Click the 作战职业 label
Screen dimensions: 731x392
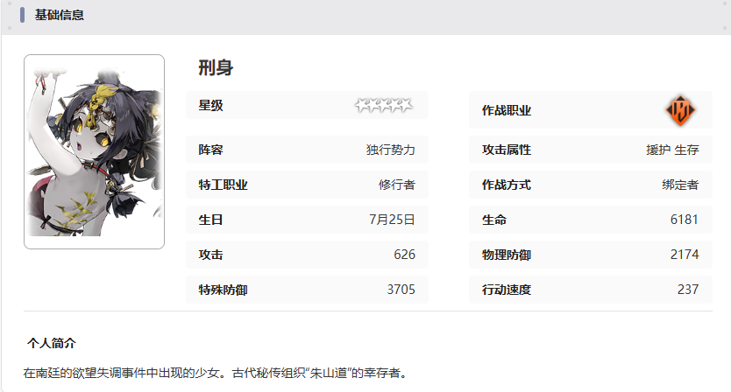point(507,111)
